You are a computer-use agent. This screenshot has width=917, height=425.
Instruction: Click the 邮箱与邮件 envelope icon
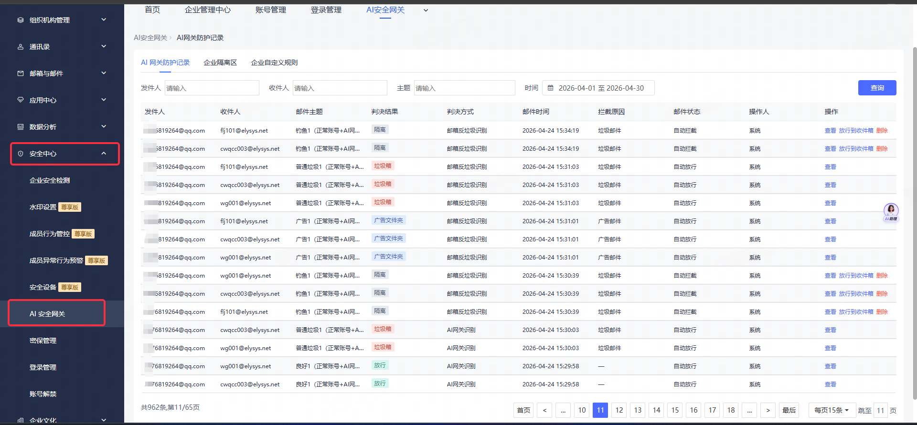21,73
